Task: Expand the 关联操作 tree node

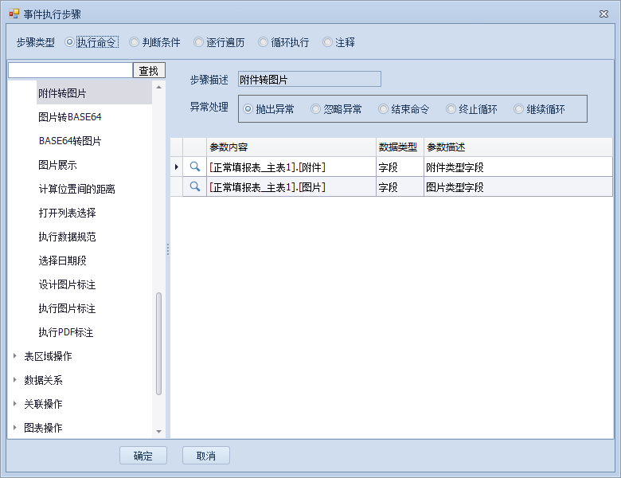Action: [15, 404]
